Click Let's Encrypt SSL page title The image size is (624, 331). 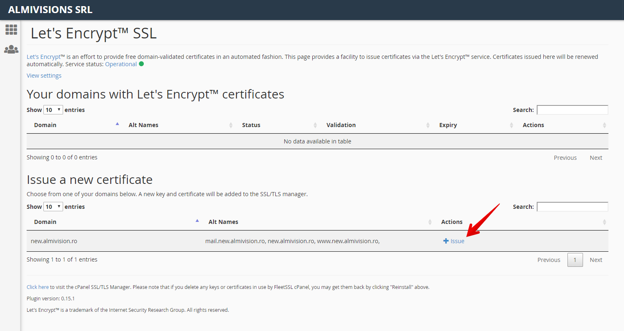click(x=94, y=33)
